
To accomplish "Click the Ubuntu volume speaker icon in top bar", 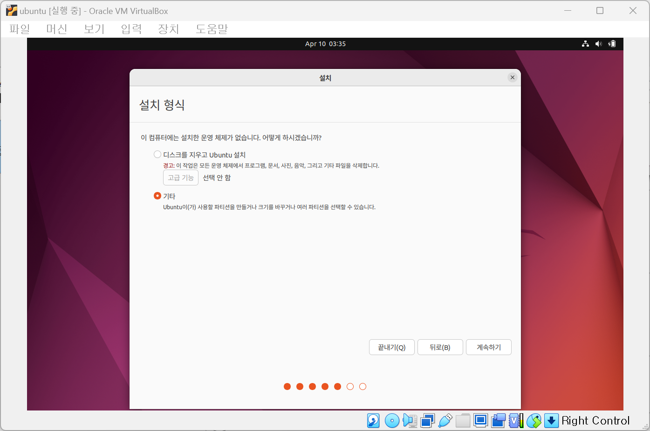I will pyautogui.click(x=599, y=44).
